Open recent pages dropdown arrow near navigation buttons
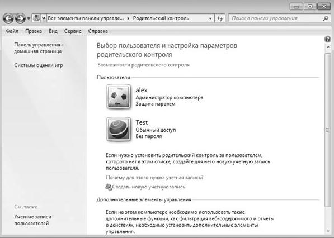Screen dimensions: 334x238 29,19
